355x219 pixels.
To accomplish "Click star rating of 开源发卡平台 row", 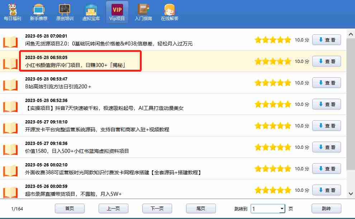I will (273, 126).
